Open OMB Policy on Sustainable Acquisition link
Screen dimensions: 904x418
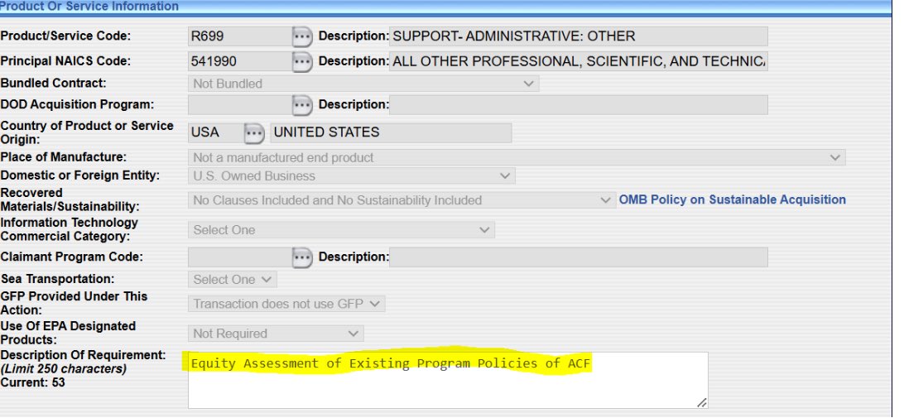pyautogui.click(x=733, y=199)
